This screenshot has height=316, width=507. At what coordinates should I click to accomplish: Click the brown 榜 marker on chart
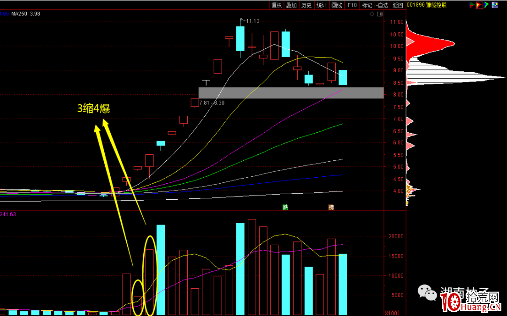(x=331, y=207)
